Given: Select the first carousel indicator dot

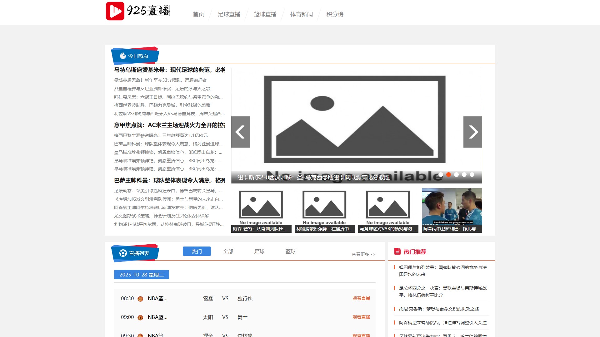Looking at the screenshot, I should coord(441,175).
